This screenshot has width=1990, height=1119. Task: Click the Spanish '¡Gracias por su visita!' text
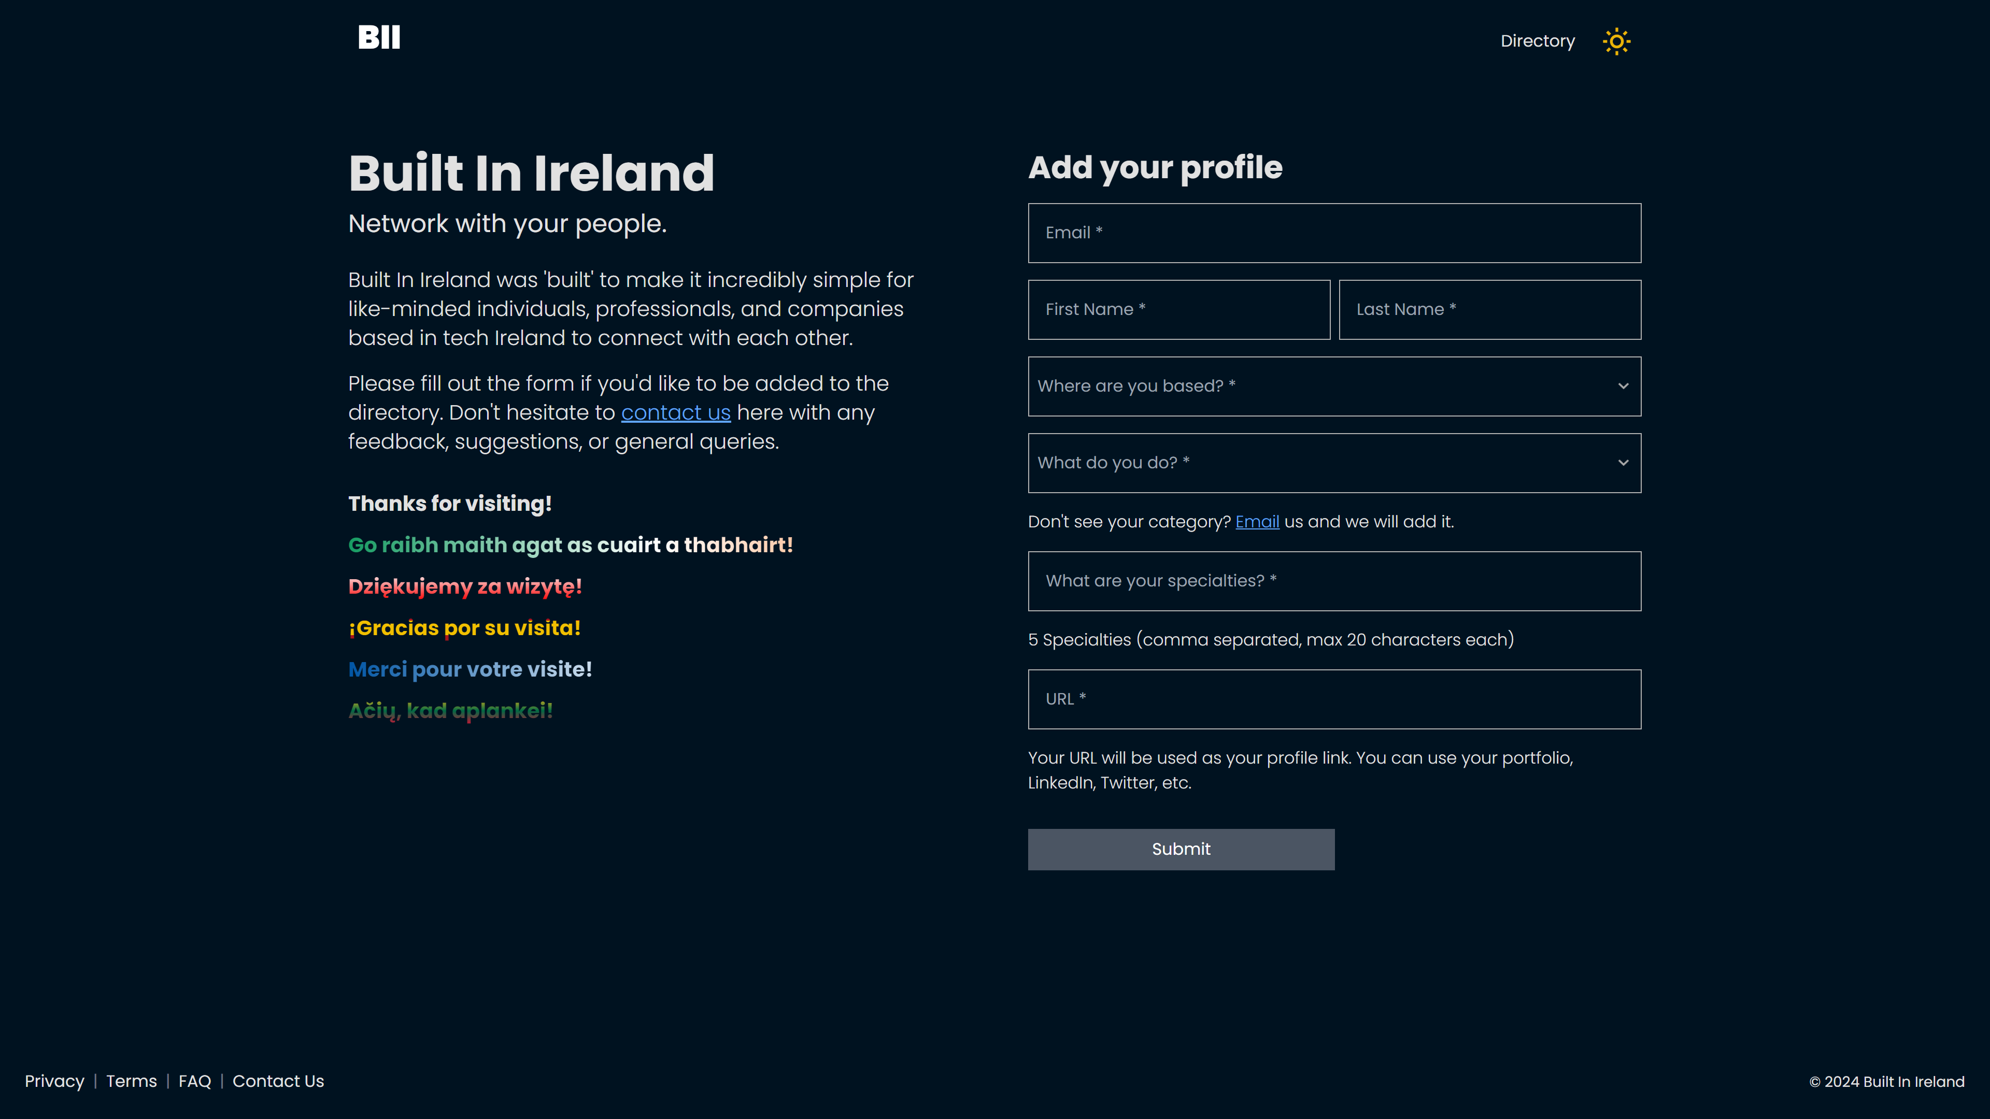tap(464, 628)
